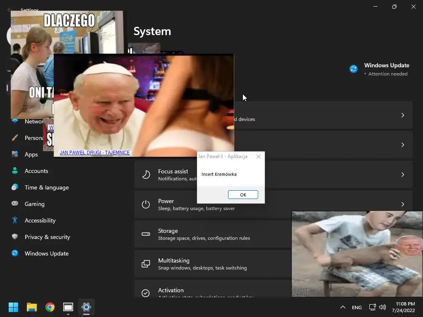Viewport: 423px width, 317px height.
Task: Expand the chevron of the row above Focus assist
Action: pos(402,145)
